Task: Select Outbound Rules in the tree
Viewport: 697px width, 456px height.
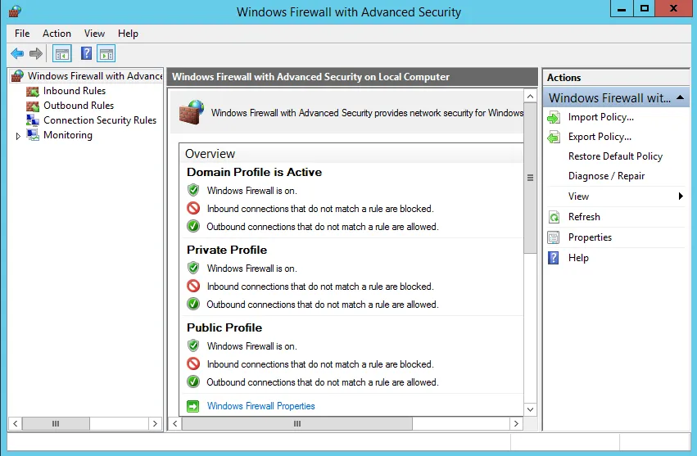Action: point(79,106)
